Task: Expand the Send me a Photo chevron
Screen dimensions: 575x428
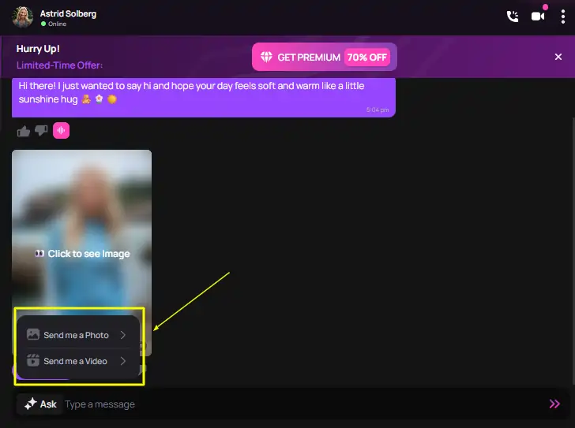Action: coord(123,335)
